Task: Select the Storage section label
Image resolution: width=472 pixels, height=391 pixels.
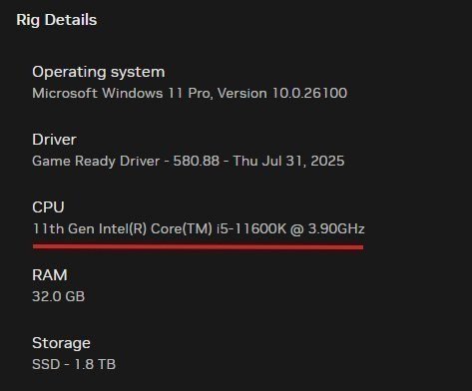Action: 61,343
